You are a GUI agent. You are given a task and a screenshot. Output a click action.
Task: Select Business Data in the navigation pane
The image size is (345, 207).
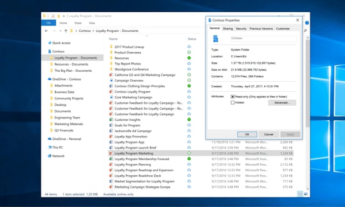(x=64, y=92)
